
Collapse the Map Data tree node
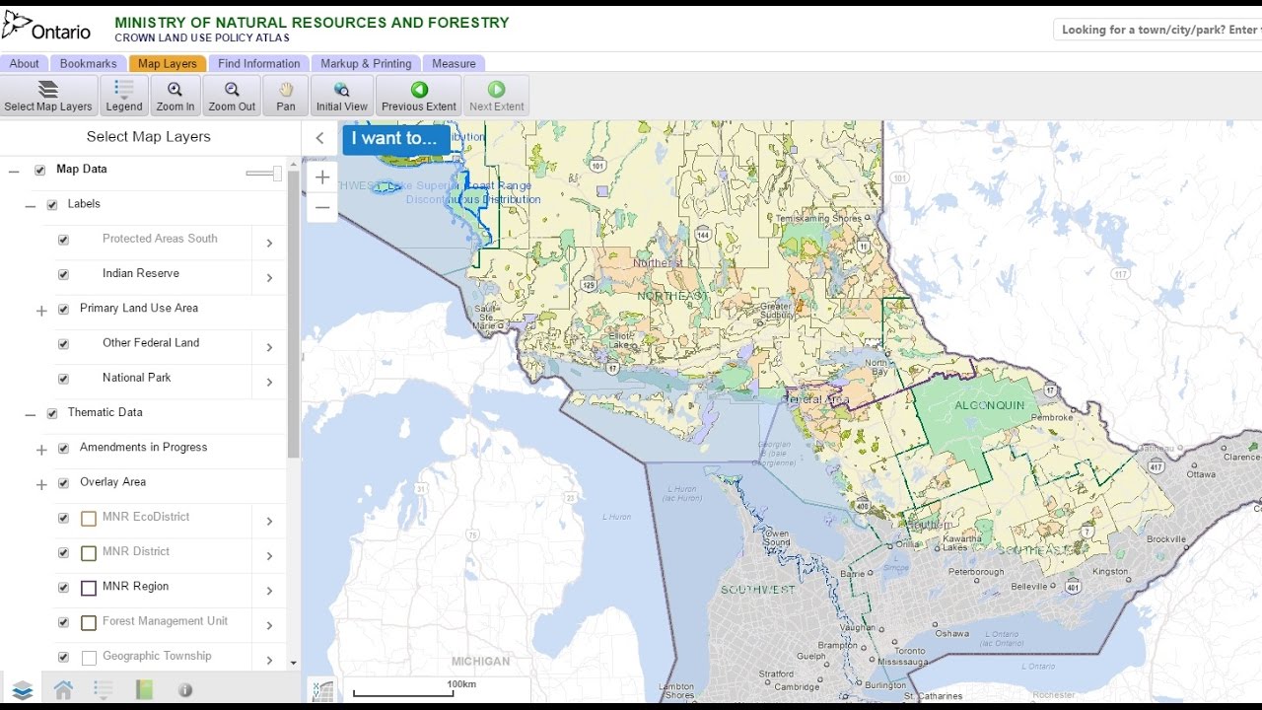(14, 171)
